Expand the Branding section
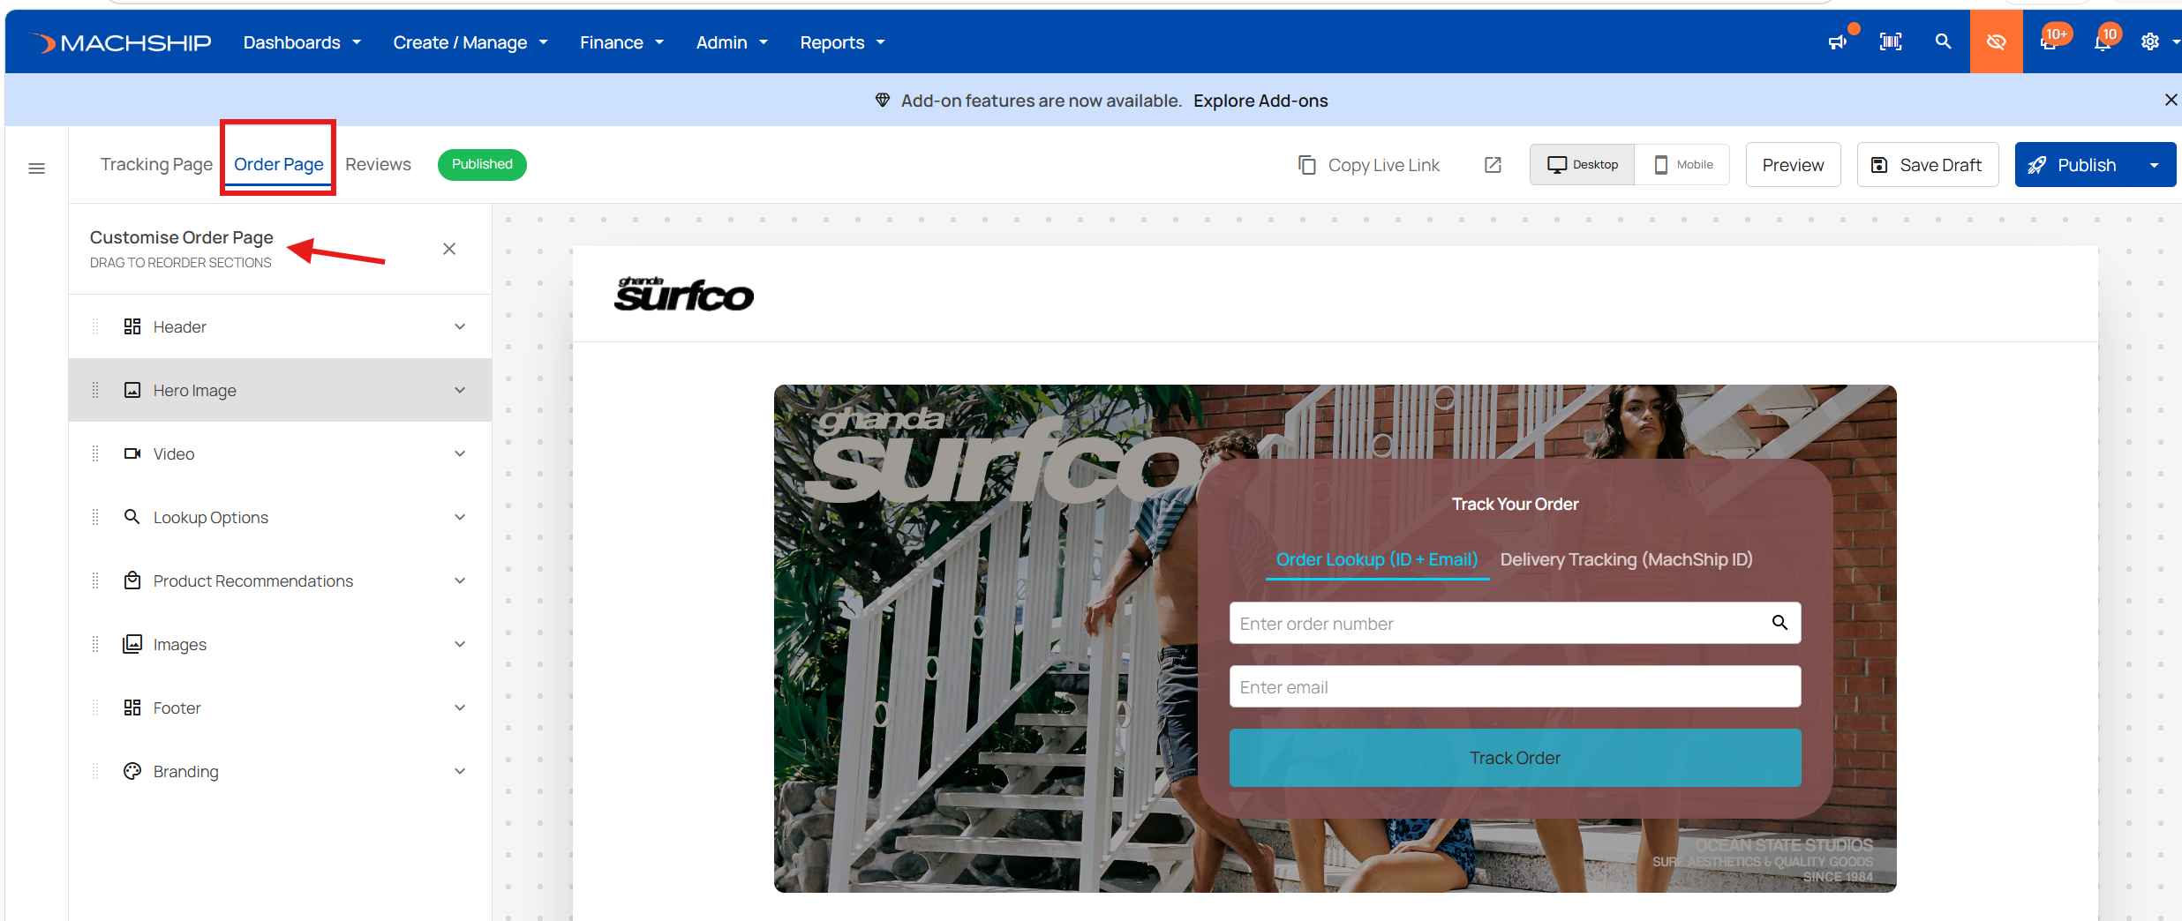Viewport: 2182px width, 921px height. tap(460, 771)
